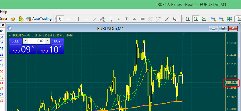Switch chart to candlesticks mode
This screenshot has height=111, width=241.
point(196,19)
